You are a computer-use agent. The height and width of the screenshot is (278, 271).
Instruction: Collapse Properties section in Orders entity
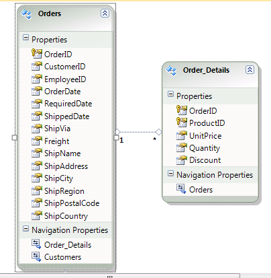click(x=26, y=38)
